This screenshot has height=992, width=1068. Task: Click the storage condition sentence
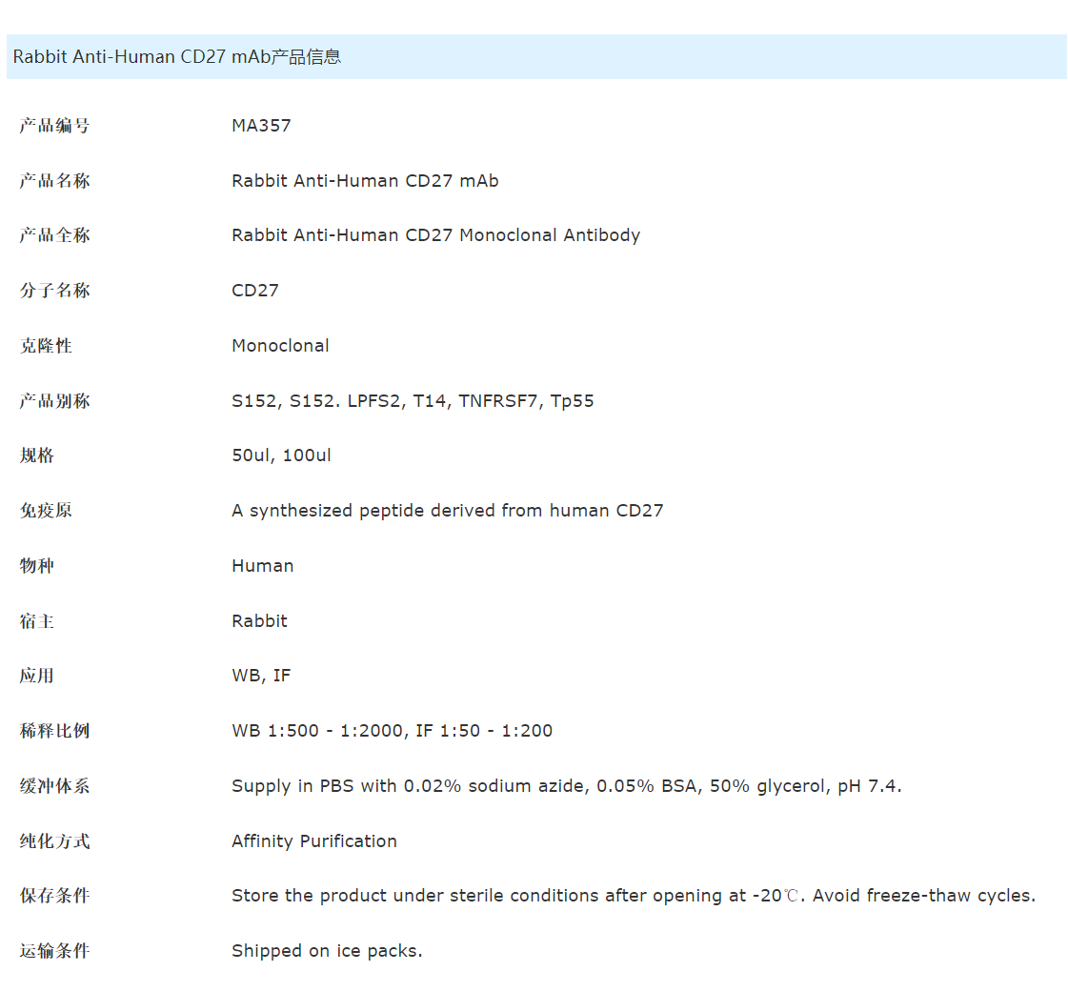point(633,896)
